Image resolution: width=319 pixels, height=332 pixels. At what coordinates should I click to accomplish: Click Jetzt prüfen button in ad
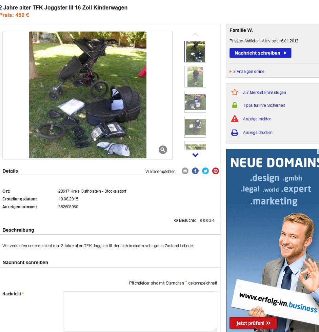point(253,323)
